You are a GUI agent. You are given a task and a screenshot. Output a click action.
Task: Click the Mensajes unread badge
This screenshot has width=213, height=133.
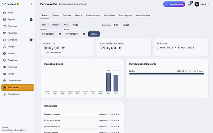tap(31, 40)
